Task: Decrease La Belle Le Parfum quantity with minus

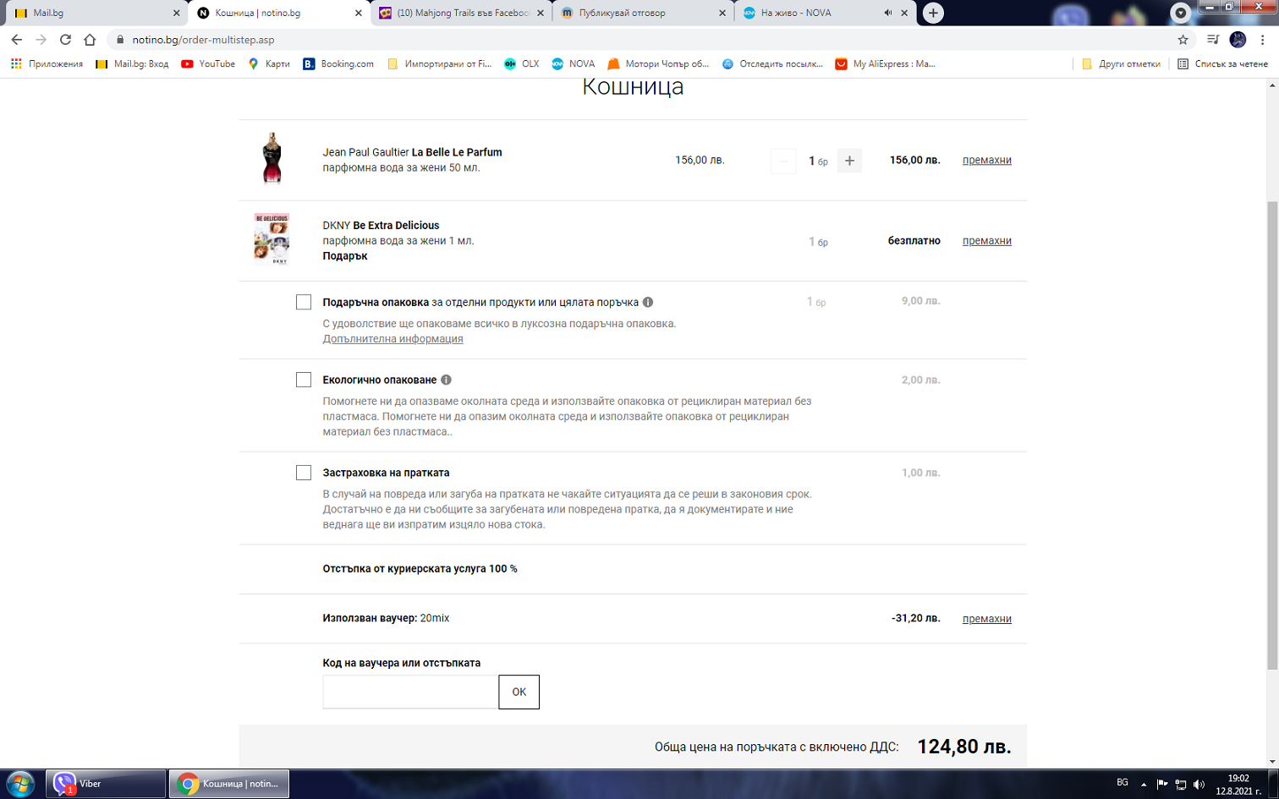Action: [x=783, y=161]
